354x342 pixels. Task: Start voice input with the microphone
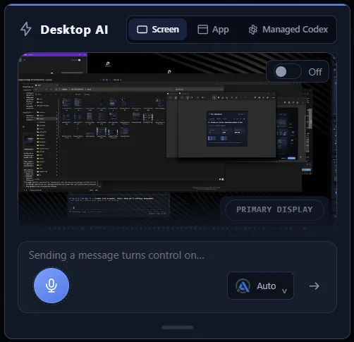tap(51, 286)
